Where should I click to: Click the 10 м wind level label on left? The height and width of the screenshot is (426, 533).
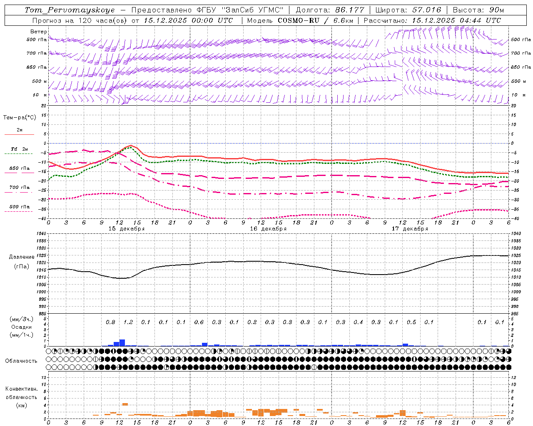tap(40, 95)
